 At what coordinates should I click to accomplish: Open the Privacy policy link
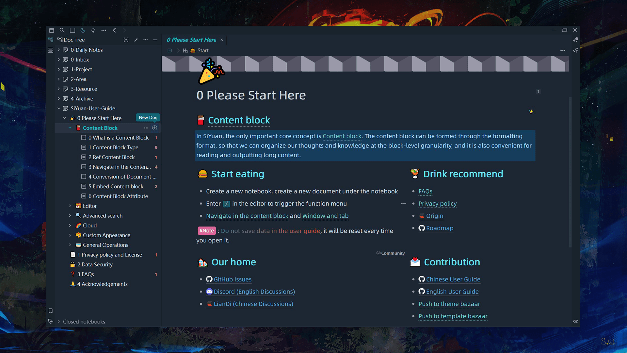(438, 204)
